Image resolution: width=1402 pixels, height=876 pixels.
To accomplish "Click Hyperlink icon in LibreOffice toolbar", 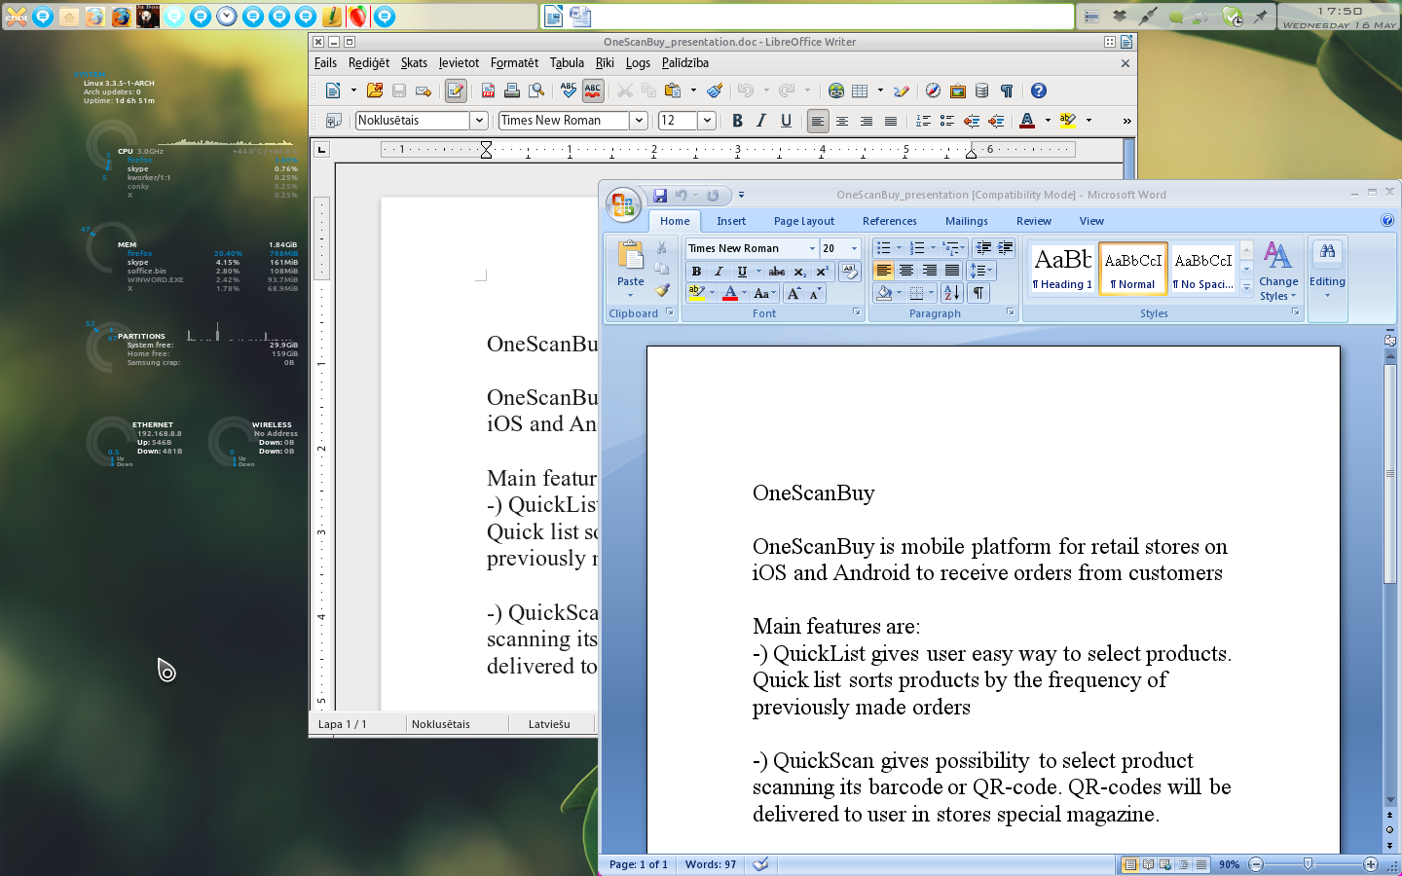I will point(836,91).
